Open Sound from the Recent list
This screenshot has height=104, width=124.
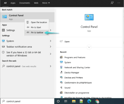[67, 88]
